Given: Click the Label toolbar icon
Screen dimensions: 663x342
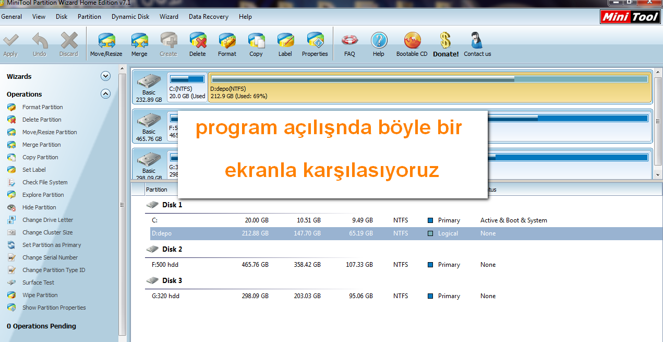Looking at the screenshot, I should pos(285,40).
